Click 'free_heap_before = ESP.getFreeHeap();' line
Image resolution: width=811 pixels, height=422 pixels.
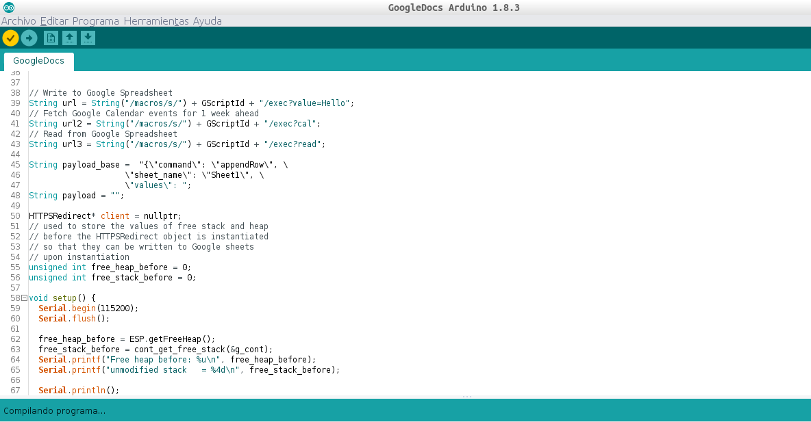[x=127, y=339]
